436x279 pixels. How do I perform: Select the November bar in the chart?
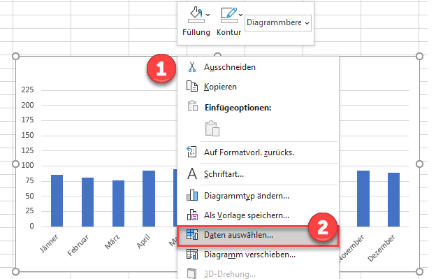363,199
